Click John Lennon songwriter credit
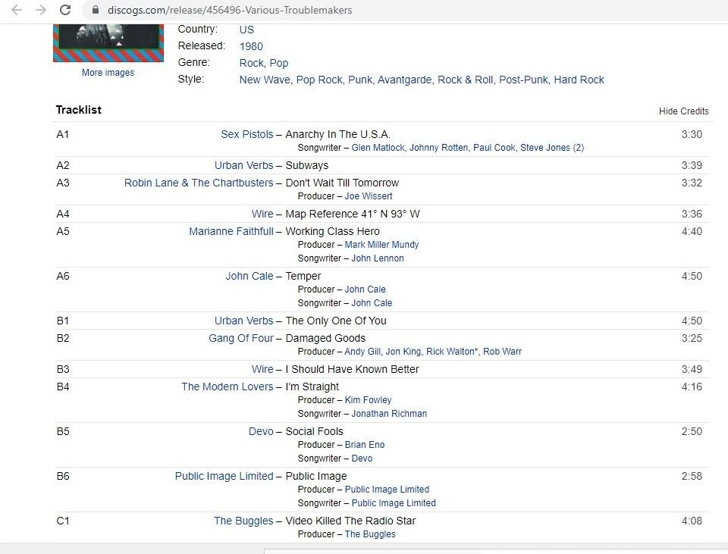 click(378, 258)
